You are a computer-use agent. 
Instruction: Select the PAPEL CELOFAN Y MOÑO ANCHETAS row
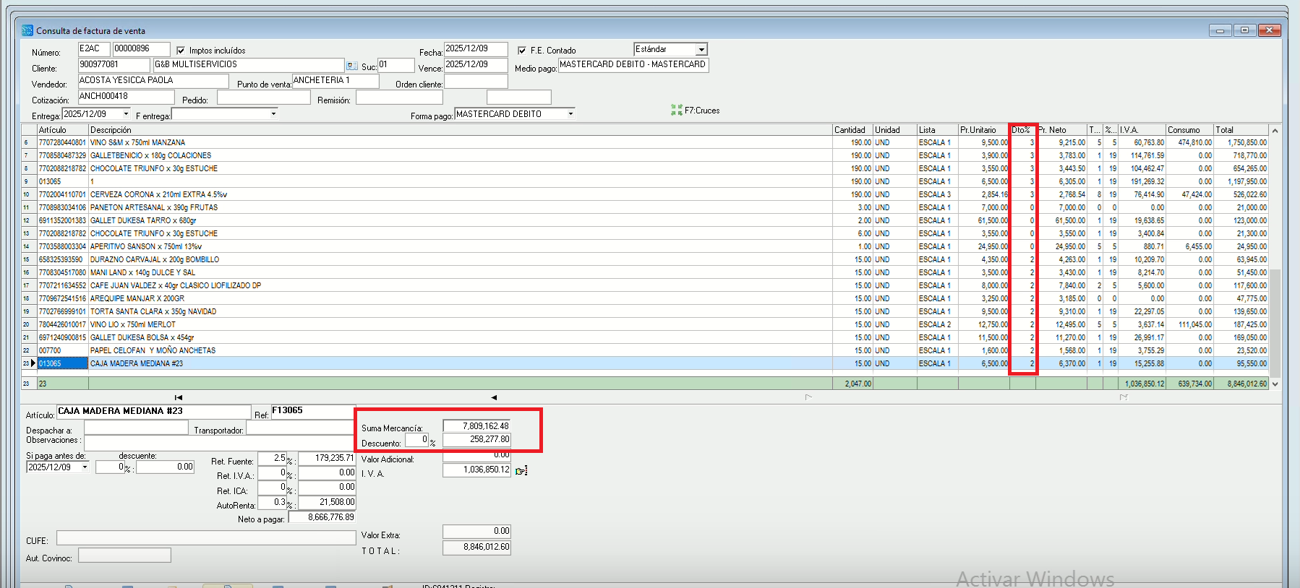click(646, 350)
